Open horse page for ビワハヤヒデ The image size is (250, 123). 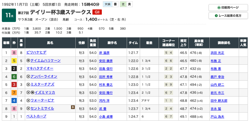[36, 53]
